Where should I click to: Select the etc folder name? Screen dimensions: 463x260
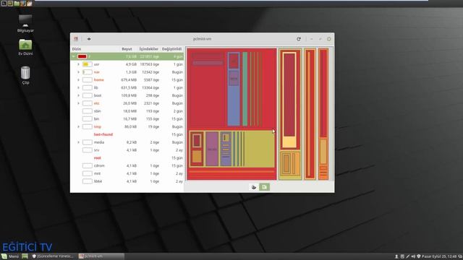pyautogui.click(x=96, y=103)
